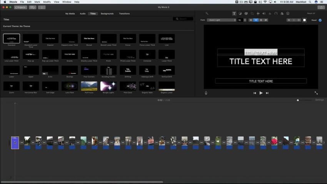Open the volume speaker adjustment icon

tap(264, 13)
